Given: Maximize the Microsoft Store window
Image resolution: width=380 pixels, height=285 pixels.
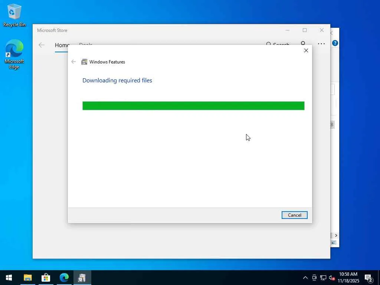Looking at the screenshot, I should coord(305,30).
